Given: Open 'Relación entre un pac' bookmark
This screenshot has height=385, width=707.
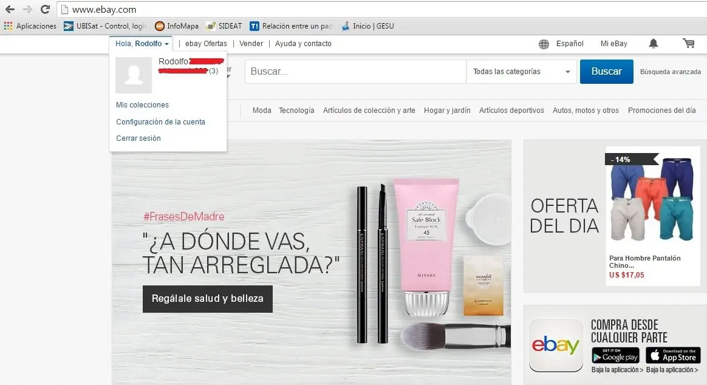Looking at the screenshot, I should tap(291, 26).
